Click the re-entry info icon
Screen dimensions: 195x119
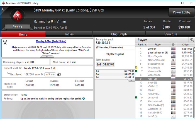(84, 98)
